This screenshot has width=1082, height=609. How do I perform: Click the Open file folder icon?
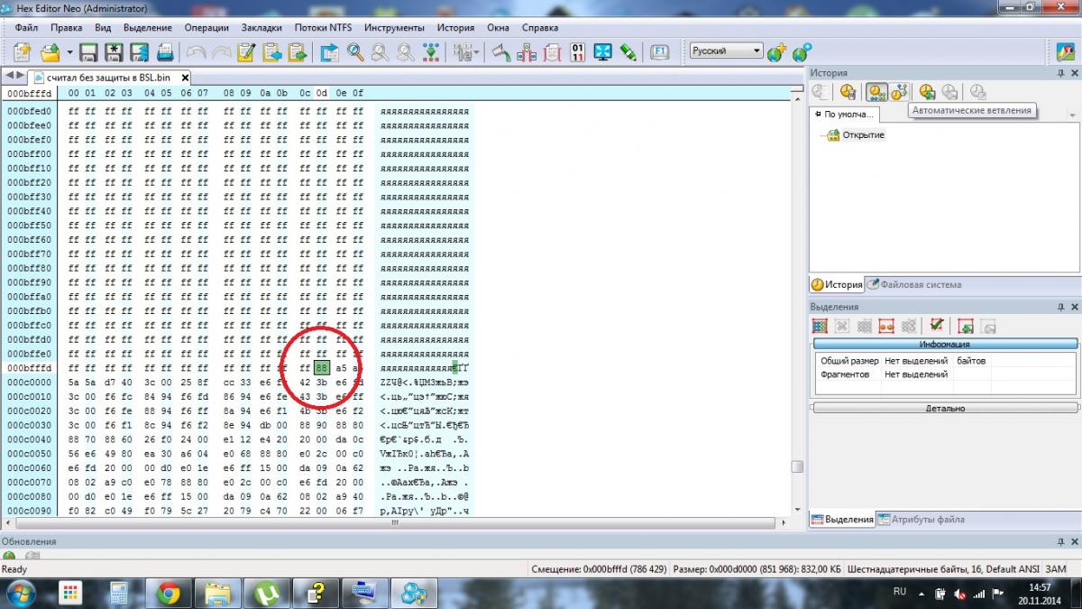tap(50, 51)
